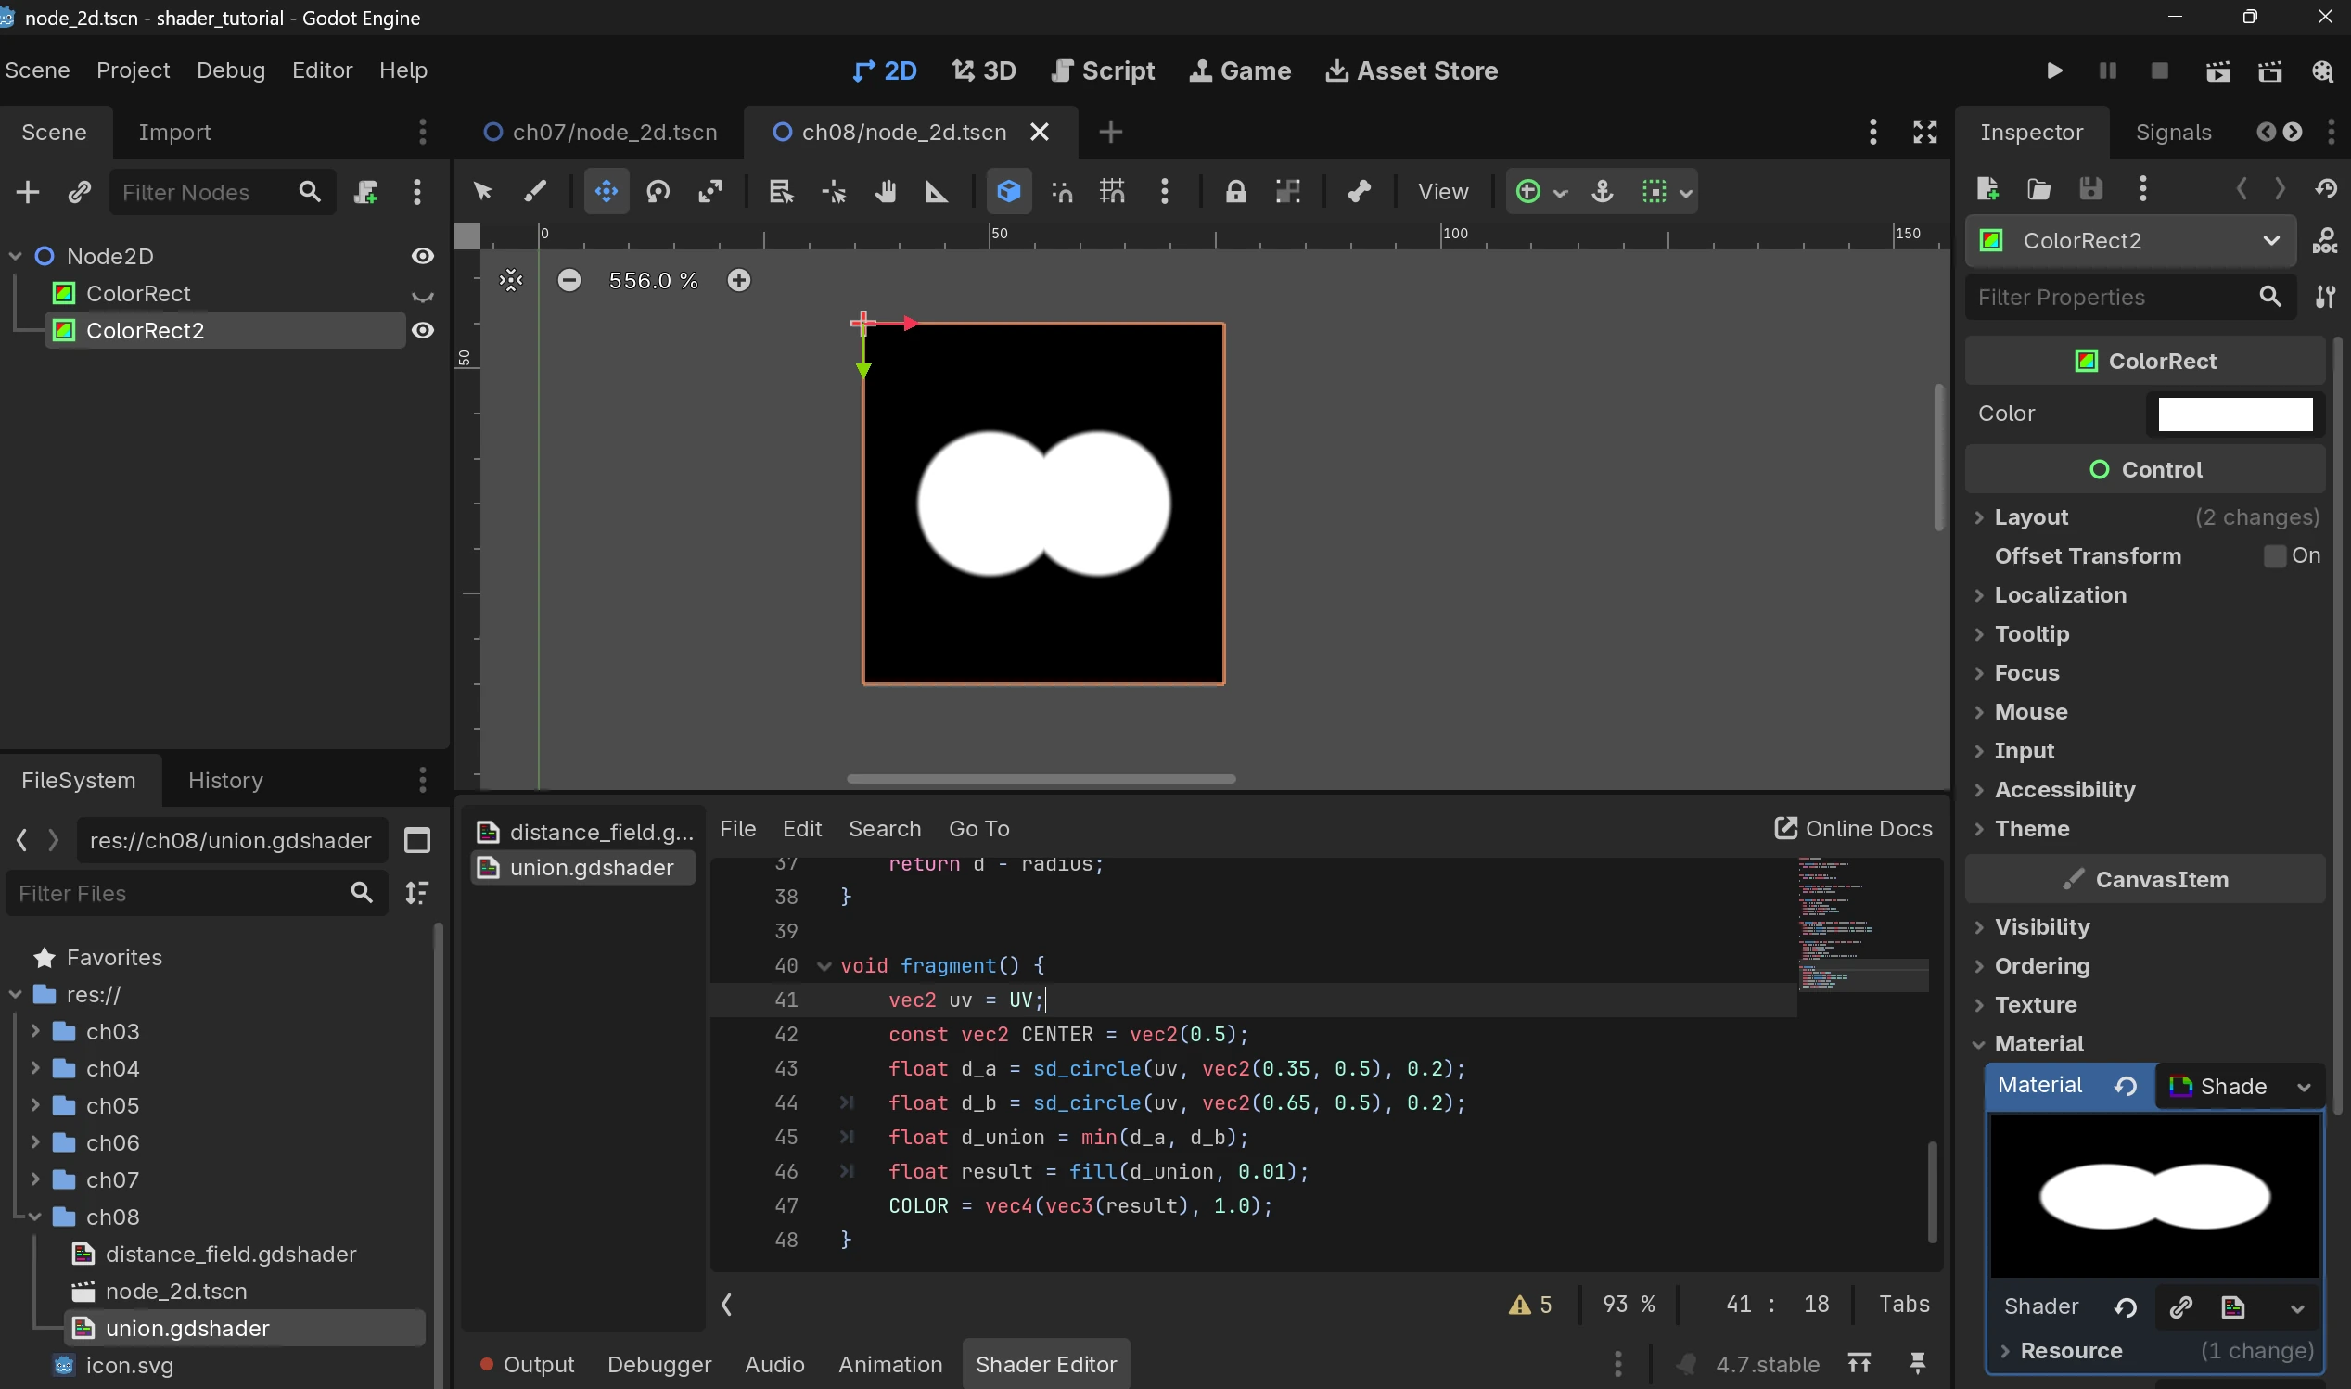Open the ColorRect2 object dropdown in Inspector

point(2130,240)
